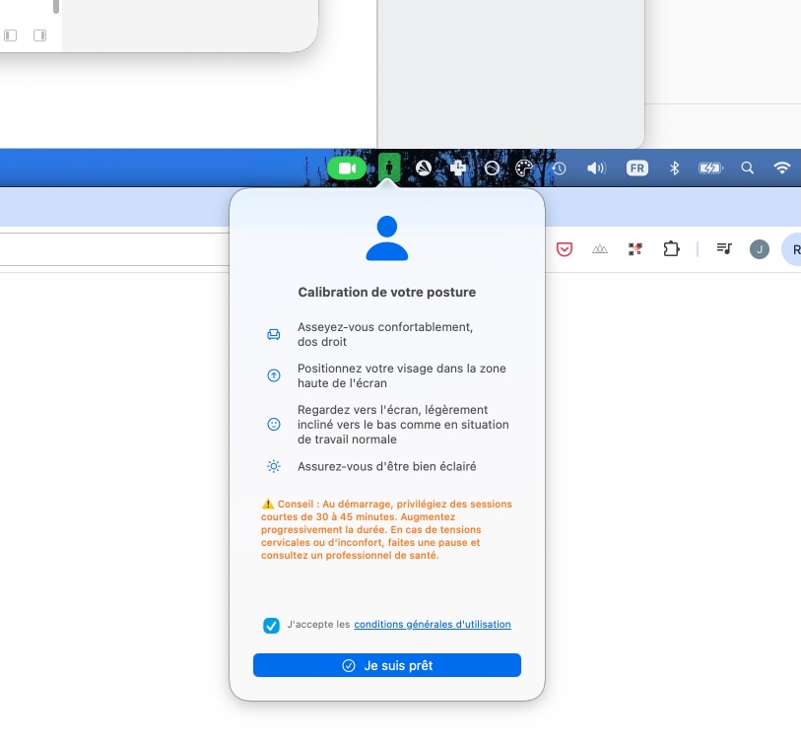Click the "Calibration de votre posture" heading
This screenshot has height=743, width=801.
[x=387, y=293]
